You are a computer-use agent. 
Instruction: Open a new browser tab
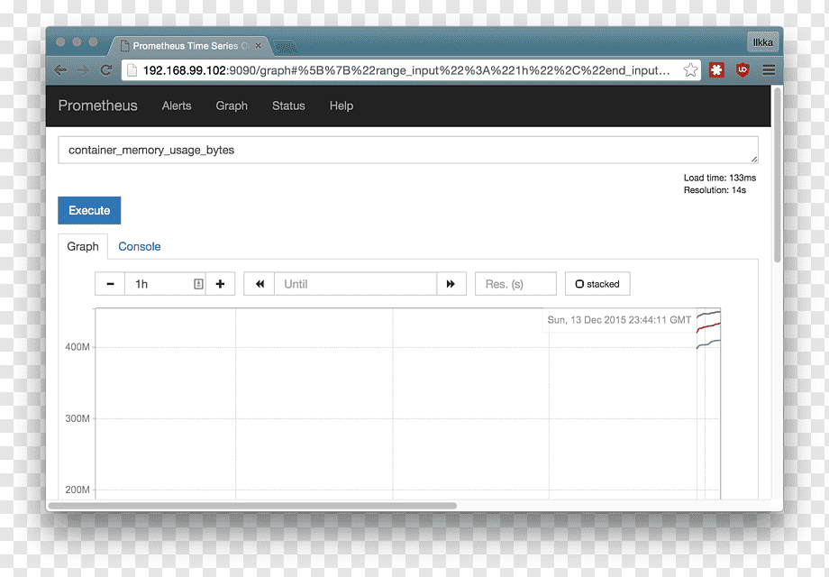tap(286, 47)
